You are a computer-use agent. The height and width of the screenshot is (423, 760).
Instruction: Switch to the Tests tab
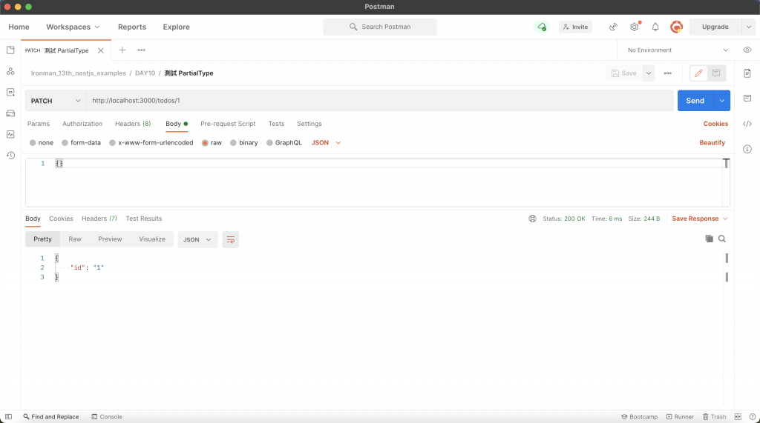[x=276, y=124]
